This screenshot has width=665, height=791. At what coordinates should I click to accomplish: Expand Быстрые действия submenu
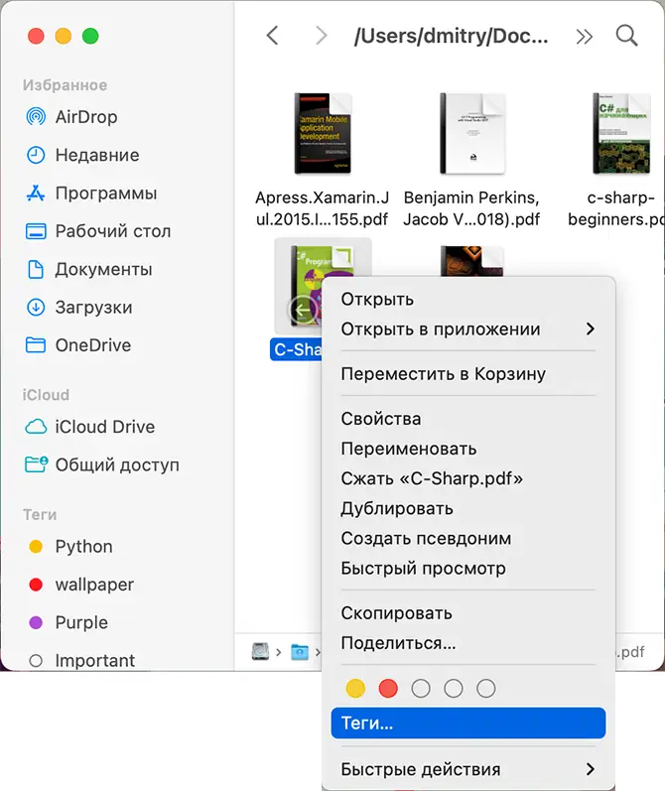[468, 769]
